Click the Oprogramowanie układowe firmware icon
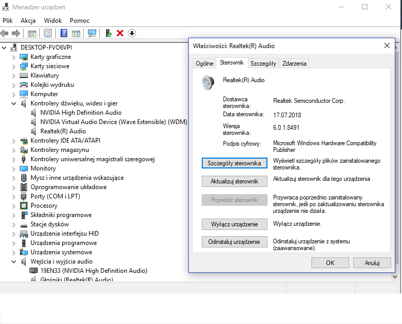 [x=24, y=187]
